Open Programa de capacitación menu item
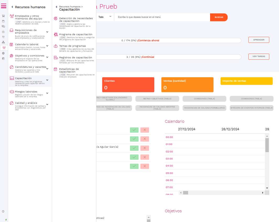 pos(75,34)
